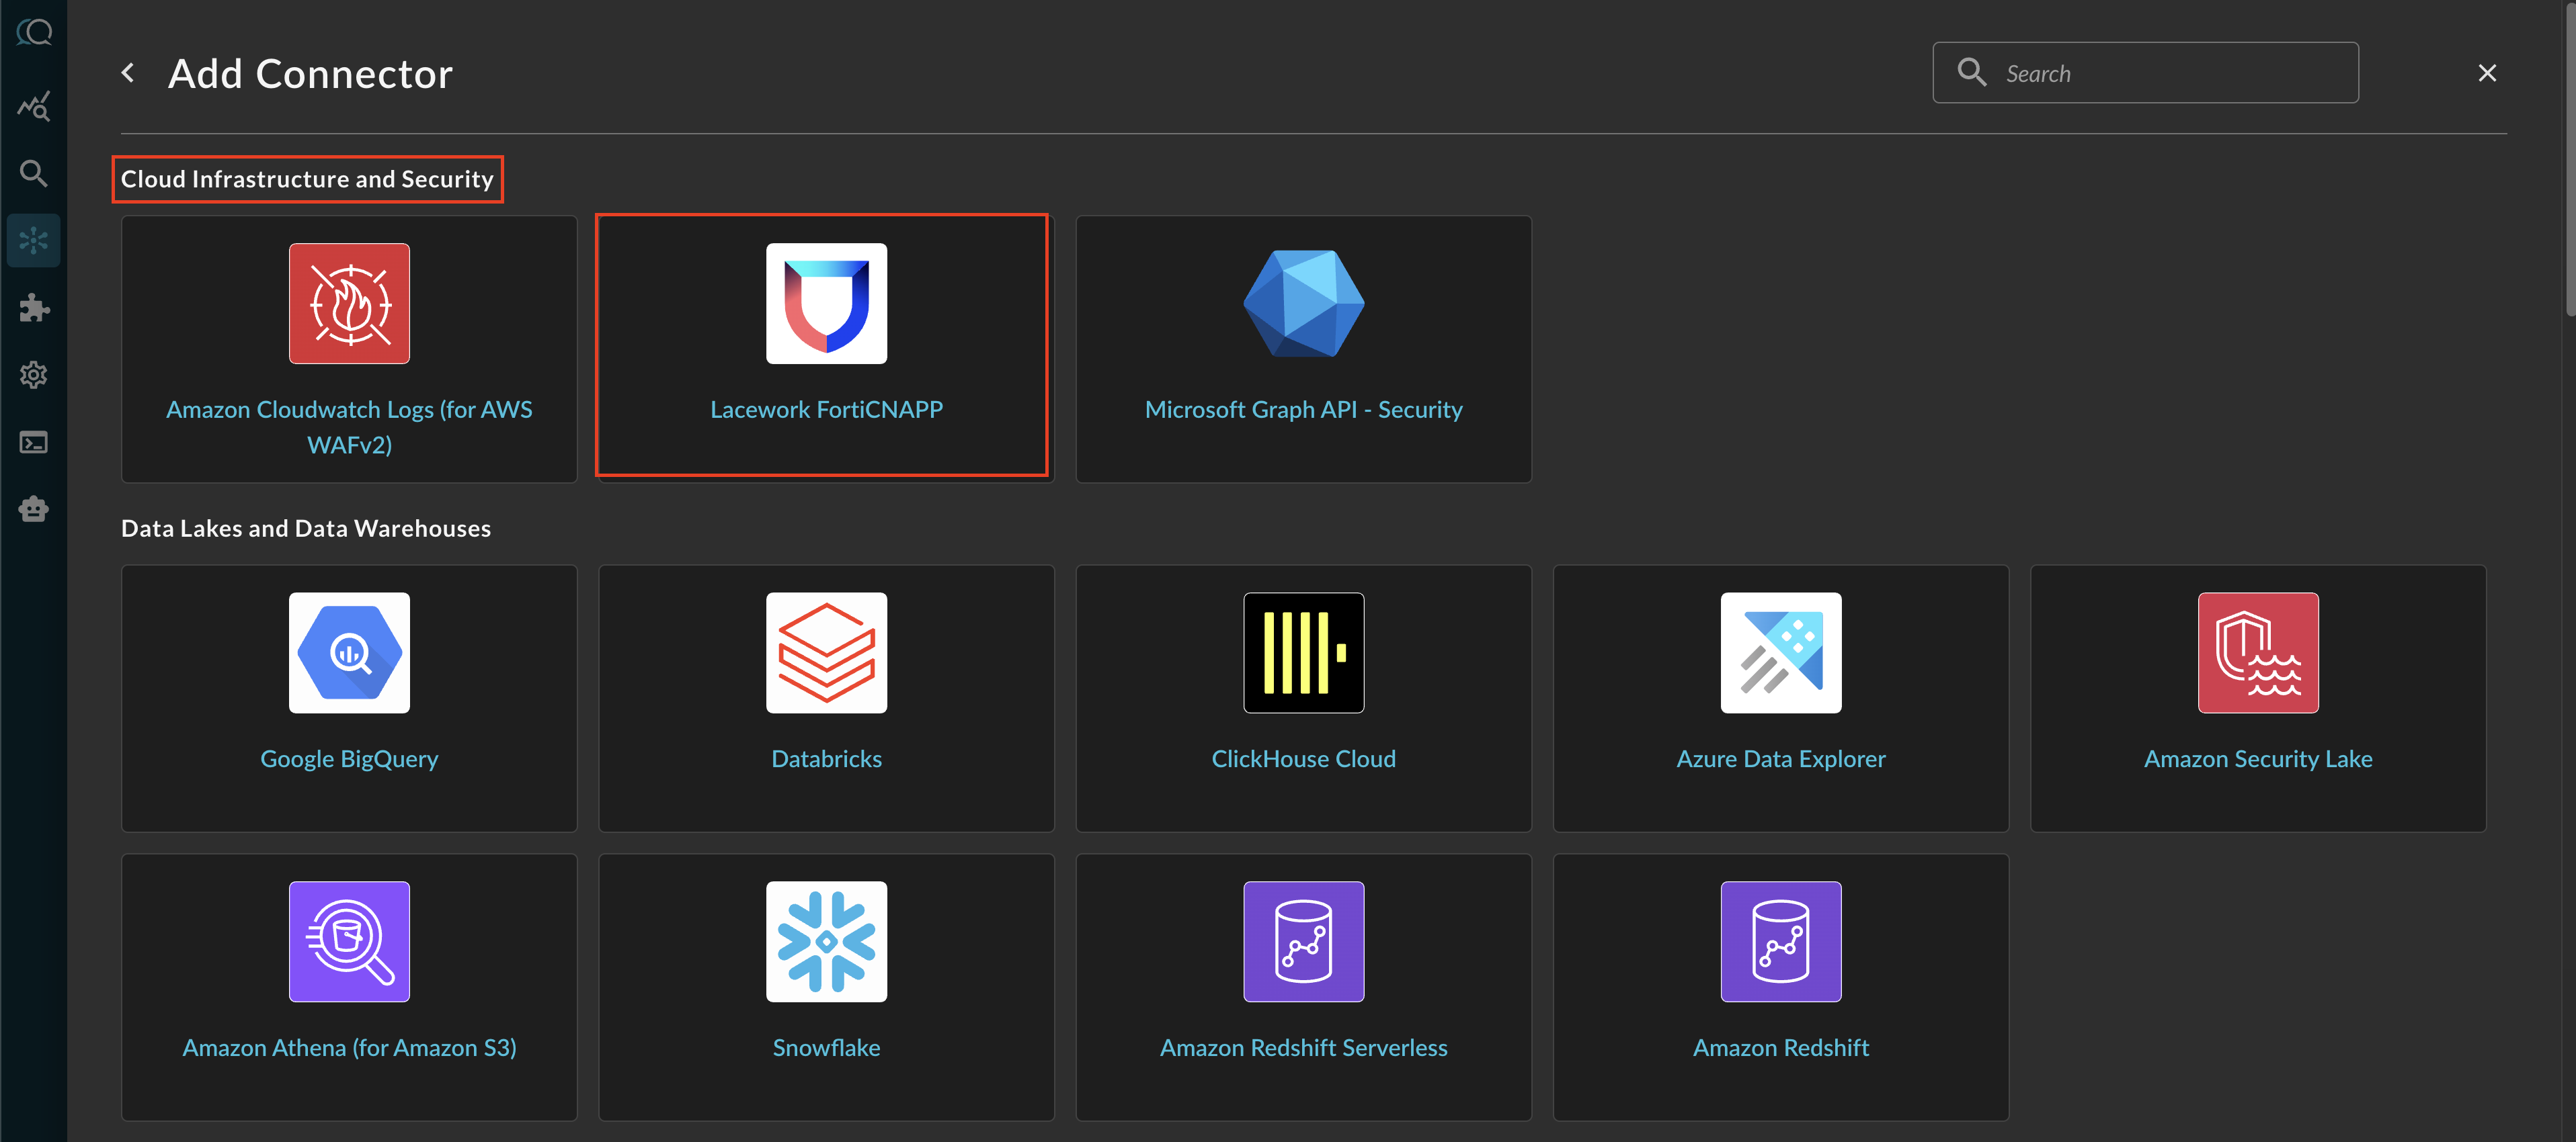Select the Amazon Redshift connector label
Screen dimensions: 2576x1142
[x=1780, y=1048]
